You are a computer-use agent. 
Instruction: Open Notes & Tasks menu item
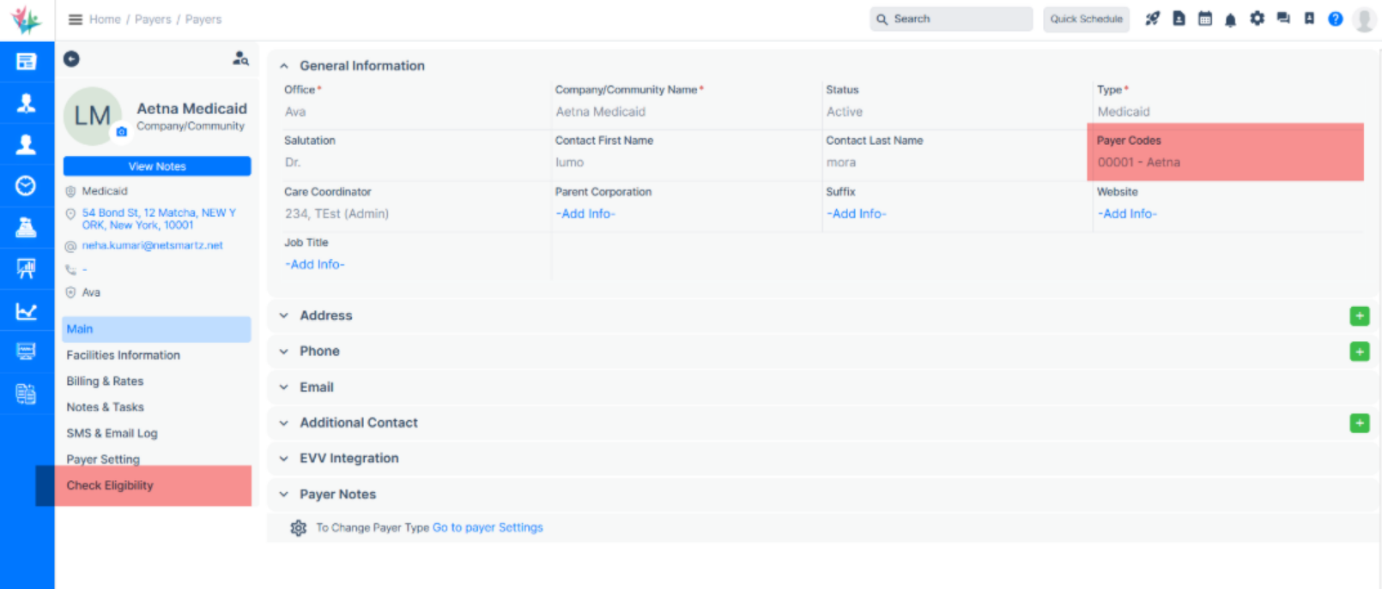(105, 407)
